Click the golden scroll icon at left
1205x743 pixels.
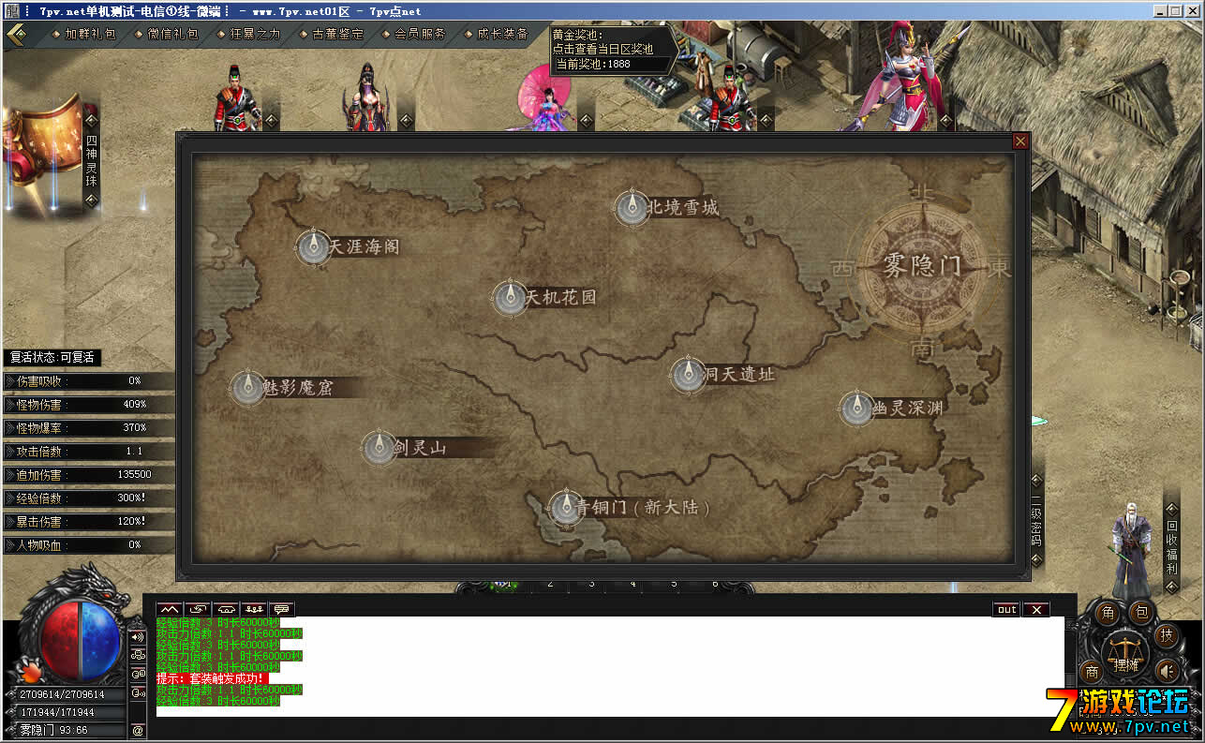(x=42, y=150)
